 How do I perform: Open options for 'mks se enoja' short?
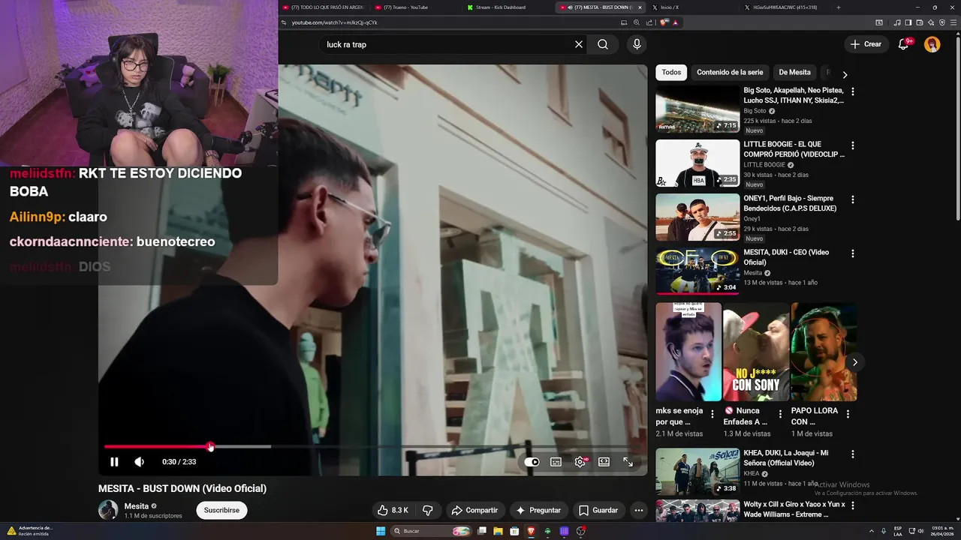pyautogui.click(x=712, y=414)
